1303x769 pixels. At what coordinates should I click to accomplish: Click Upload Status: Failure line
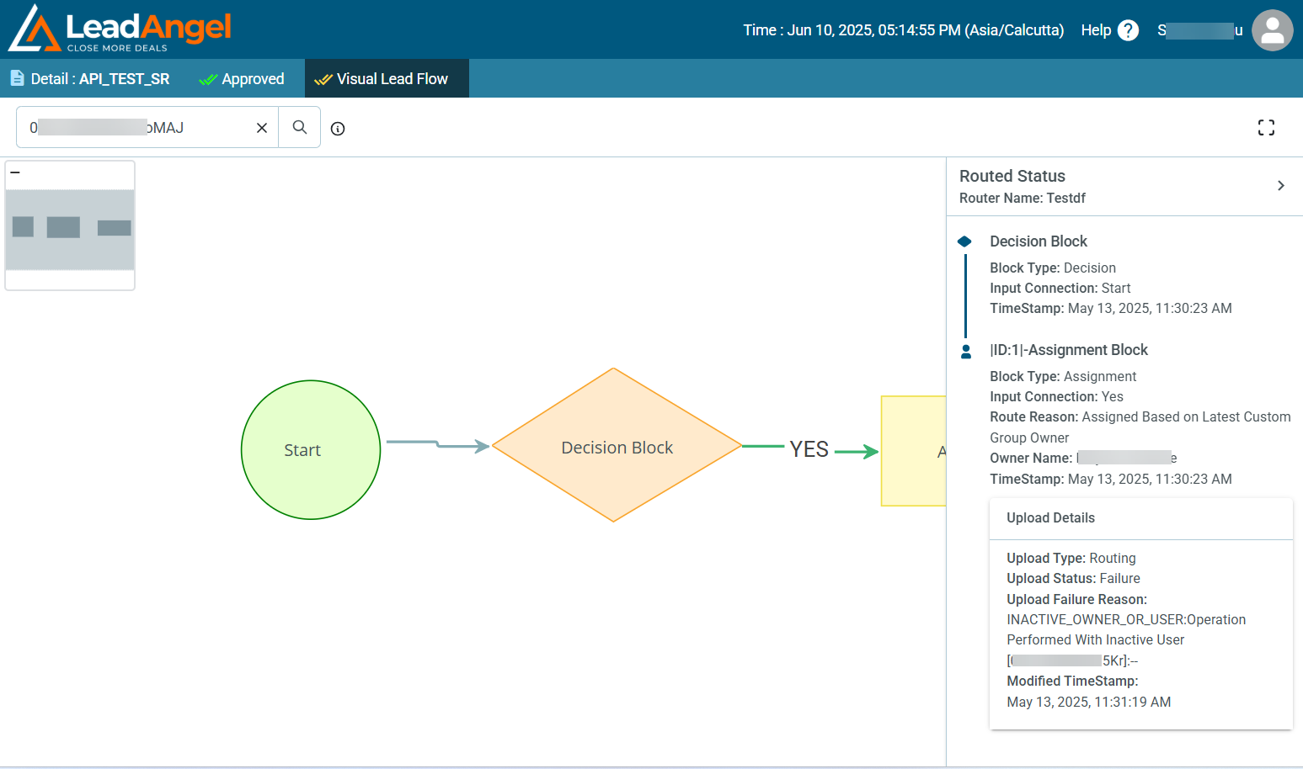[1073, 579]
